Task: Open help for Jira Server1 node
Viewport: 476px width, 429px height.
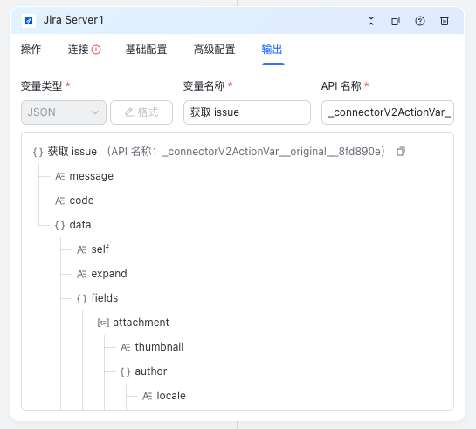Action: click(x=420, y=21)
